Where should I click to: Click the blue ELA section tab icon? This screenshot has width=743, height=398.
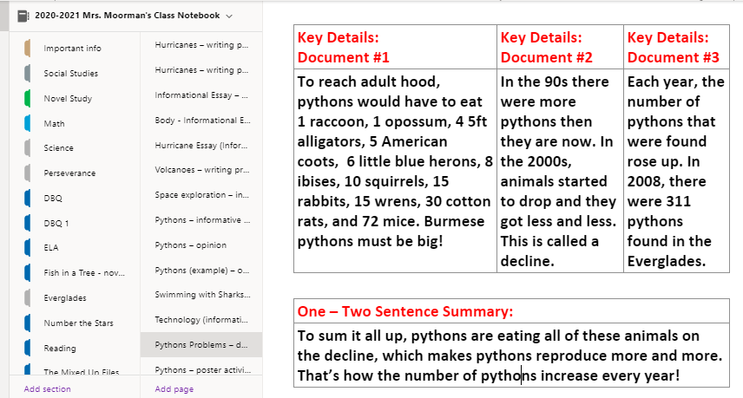tap(28, 247)
